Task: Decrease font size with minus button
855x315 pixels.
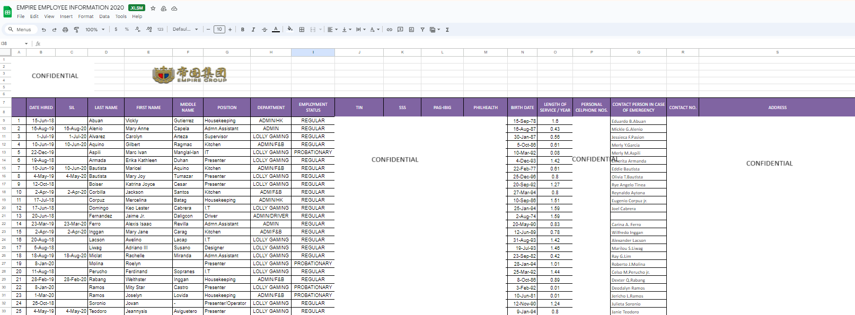Action: tap(208, 30)
